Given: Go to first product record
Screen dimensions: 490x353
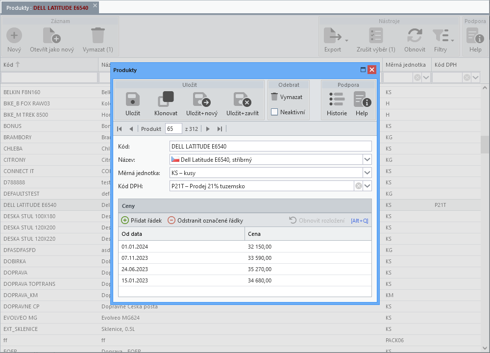Looking at the screenshot, I should [x=120, y=129].
